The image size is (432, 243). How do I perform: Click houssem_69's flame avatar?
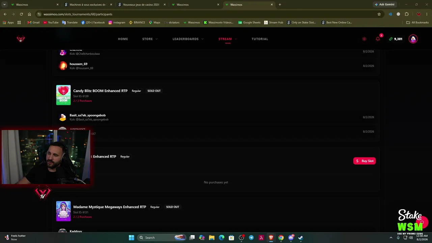[x=63, y=66]
